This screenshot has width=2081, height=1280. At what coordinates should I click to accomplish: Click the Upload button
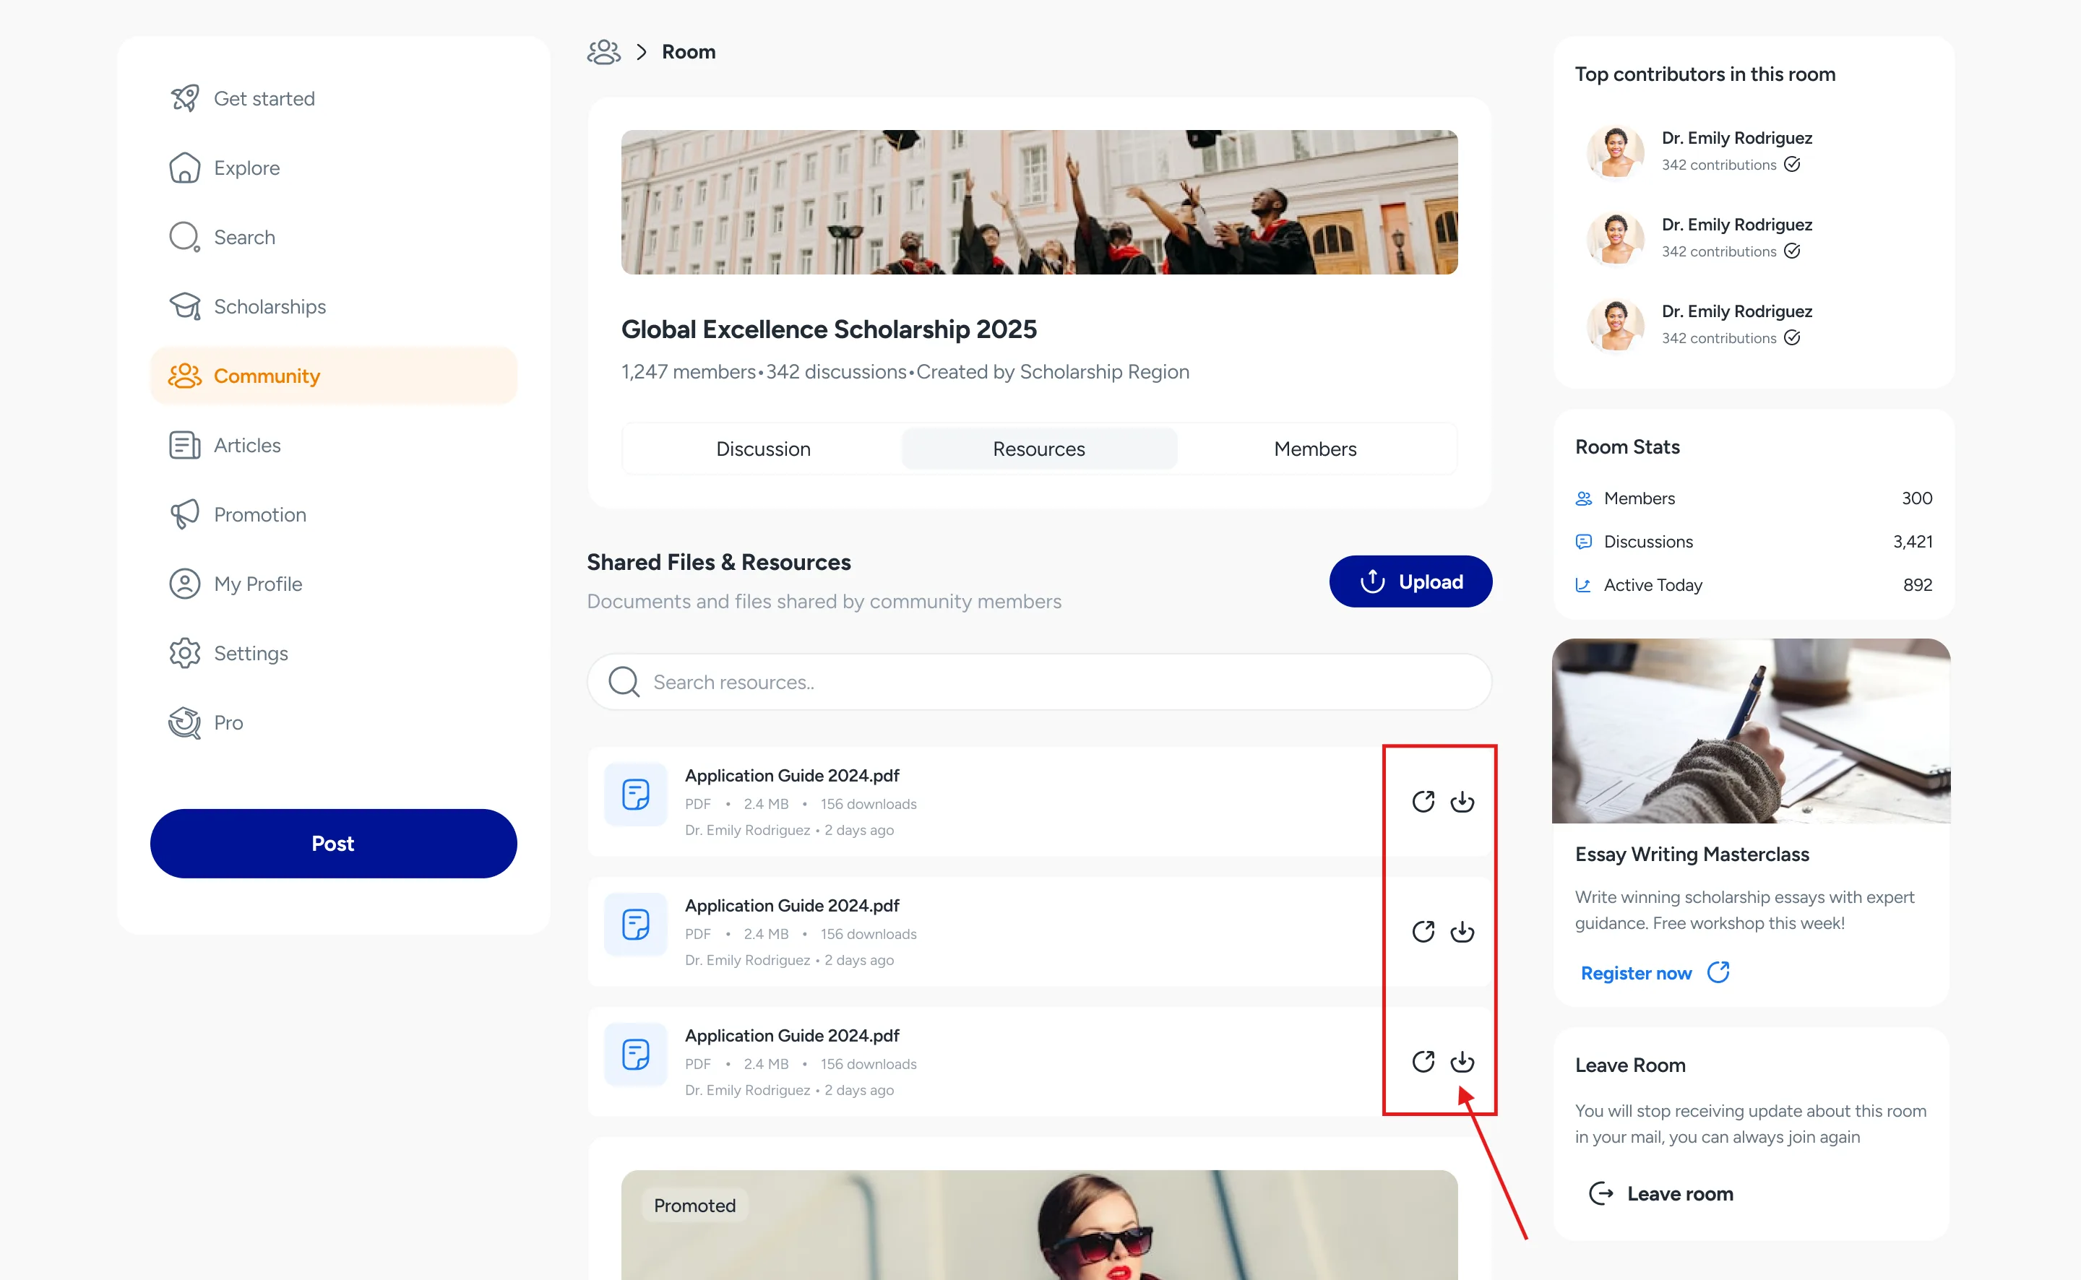pos(1410,581)
